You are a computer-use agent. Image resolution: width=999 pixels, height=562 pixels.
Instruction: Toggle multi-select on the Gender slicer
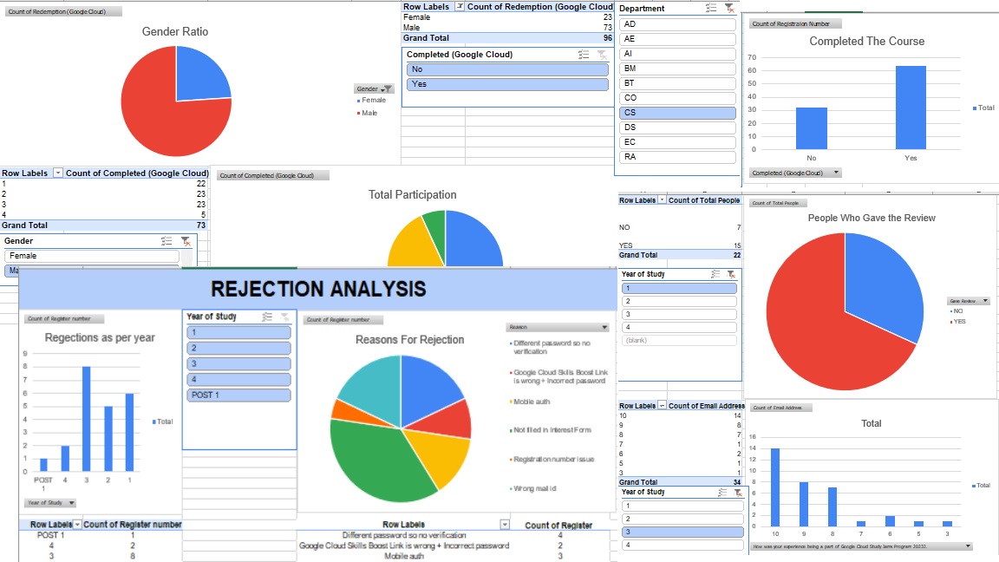tap(166, 241)
